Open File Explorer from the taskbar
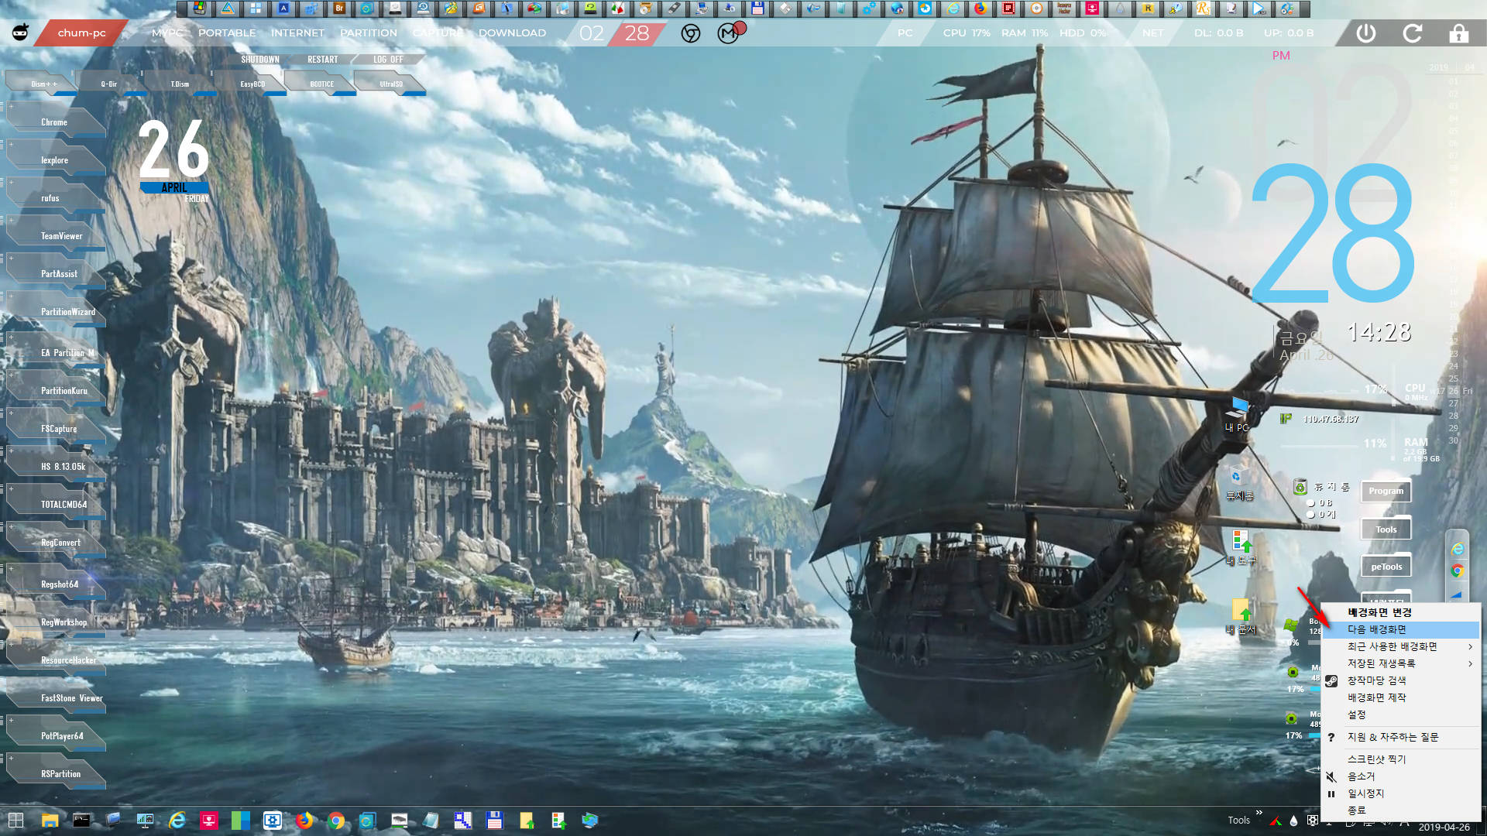This screenshot has width=1487, height=836. click(x=50, y=821)
